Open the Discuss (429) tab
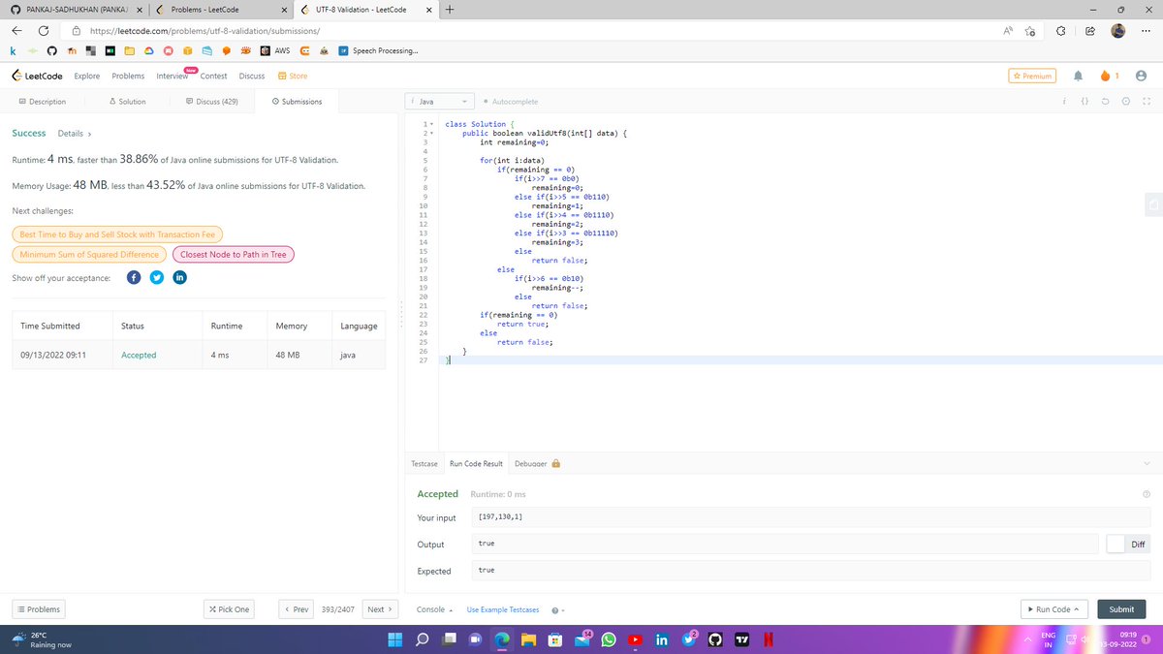 211,101
